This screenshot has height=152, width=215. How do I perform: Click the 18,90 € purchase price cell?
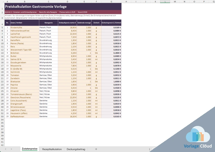[67, 28]
